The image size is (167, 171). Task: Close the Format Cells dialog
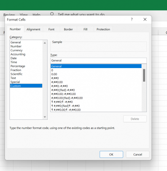(x=145, y=19)
